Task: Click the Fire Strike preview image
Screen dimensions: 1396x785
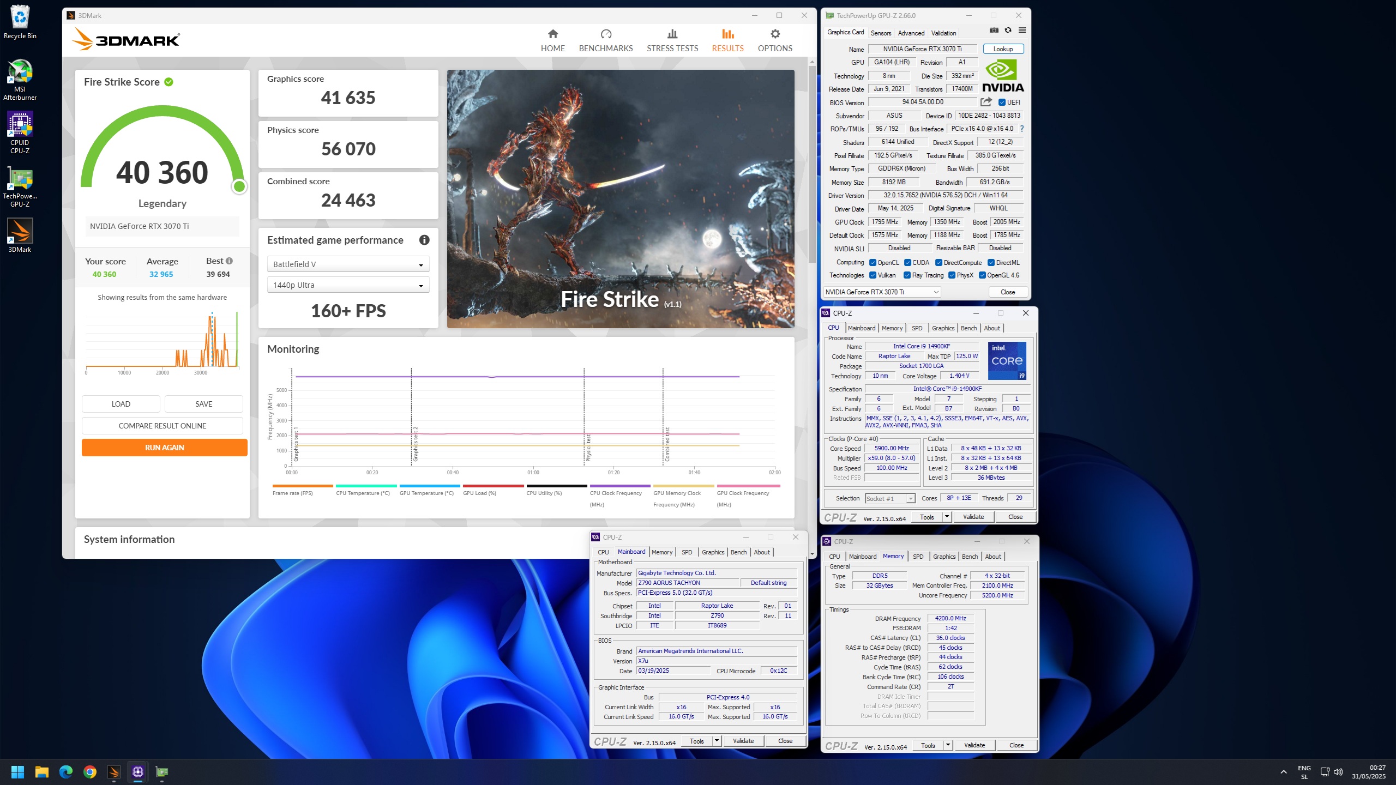Action: [x=621, y=199]
